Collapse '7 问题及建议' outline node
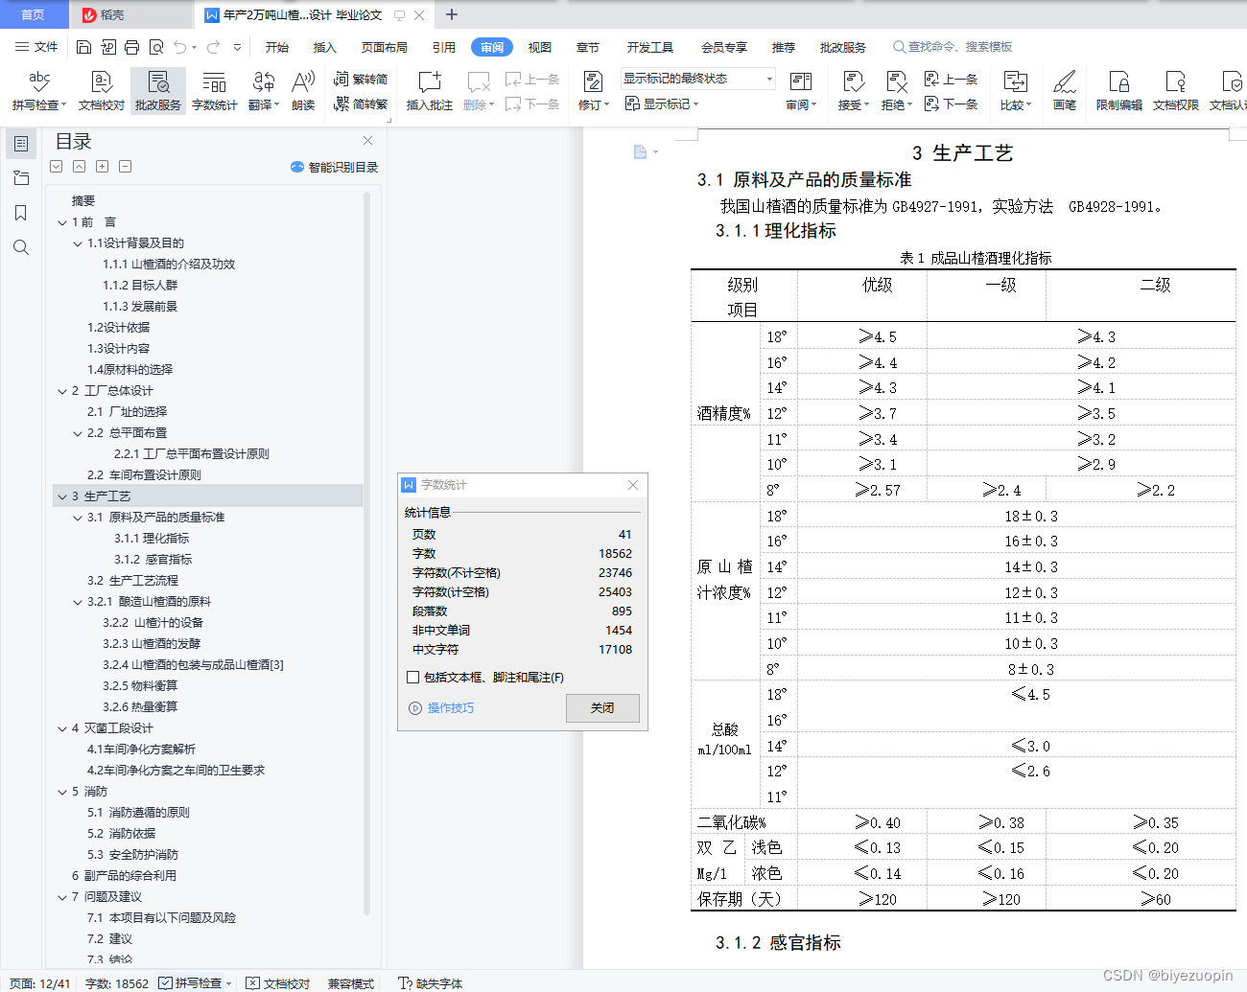1247x992 pixels. pos(62,897)
